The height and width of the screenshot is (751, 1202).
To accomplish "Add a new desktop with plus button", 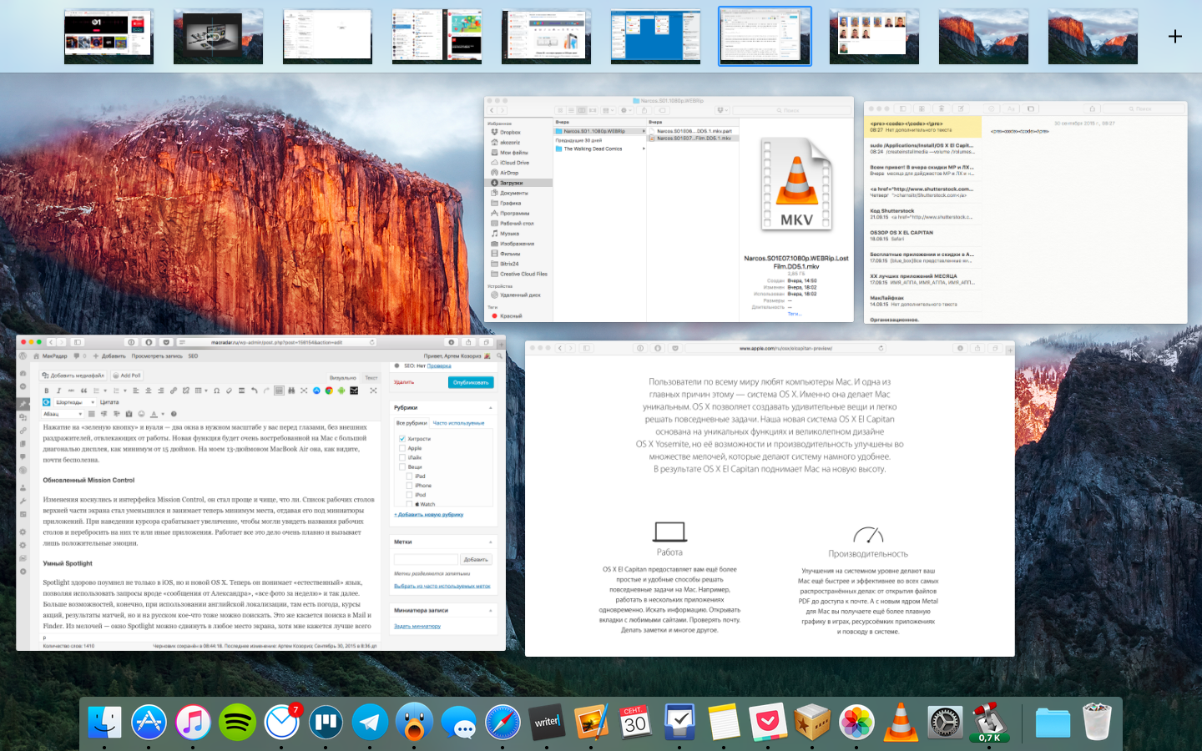I will [1175, 37].
